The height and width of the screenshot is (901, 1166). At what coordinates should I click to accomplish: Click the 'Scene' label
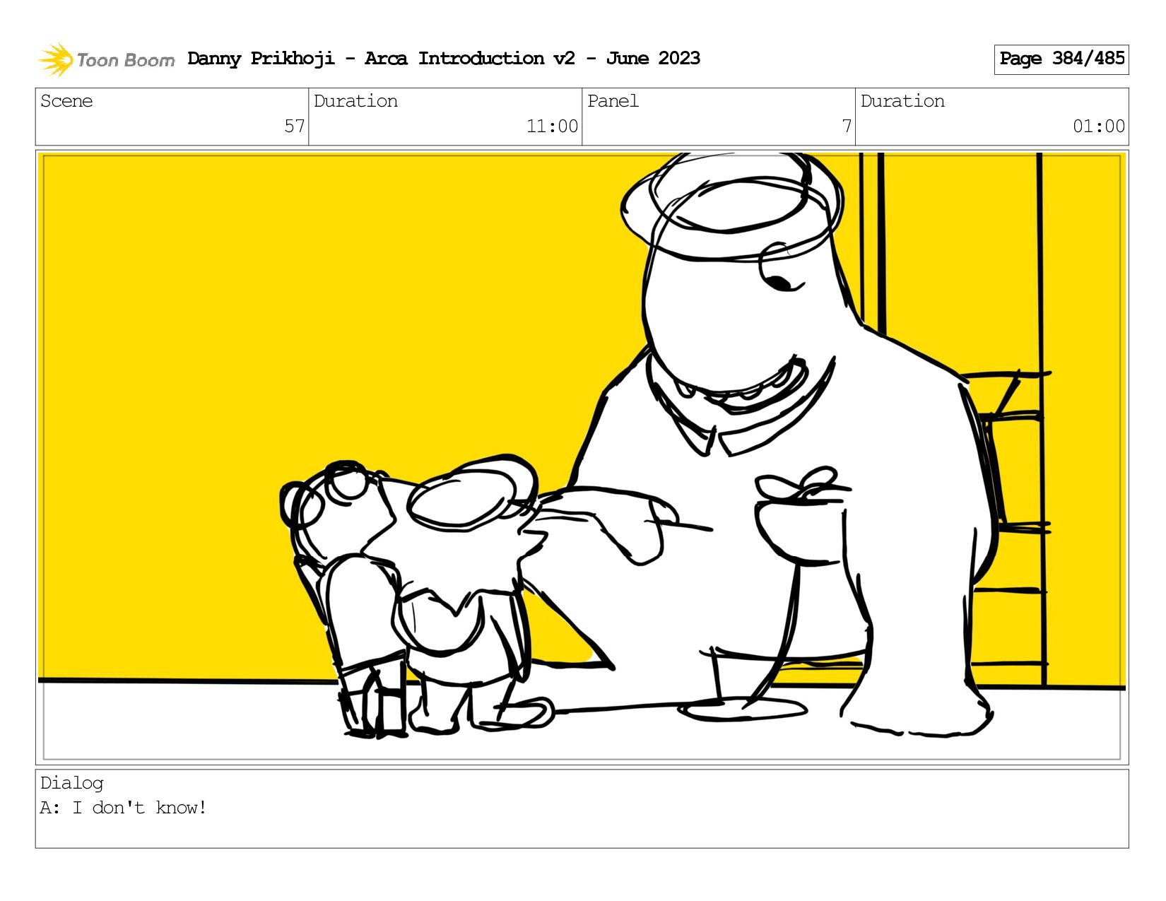coord(66,101)
